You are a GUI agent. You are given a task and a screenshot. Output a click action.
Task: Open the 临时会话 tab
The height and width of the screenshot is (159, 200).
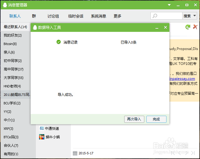point(76,16)
